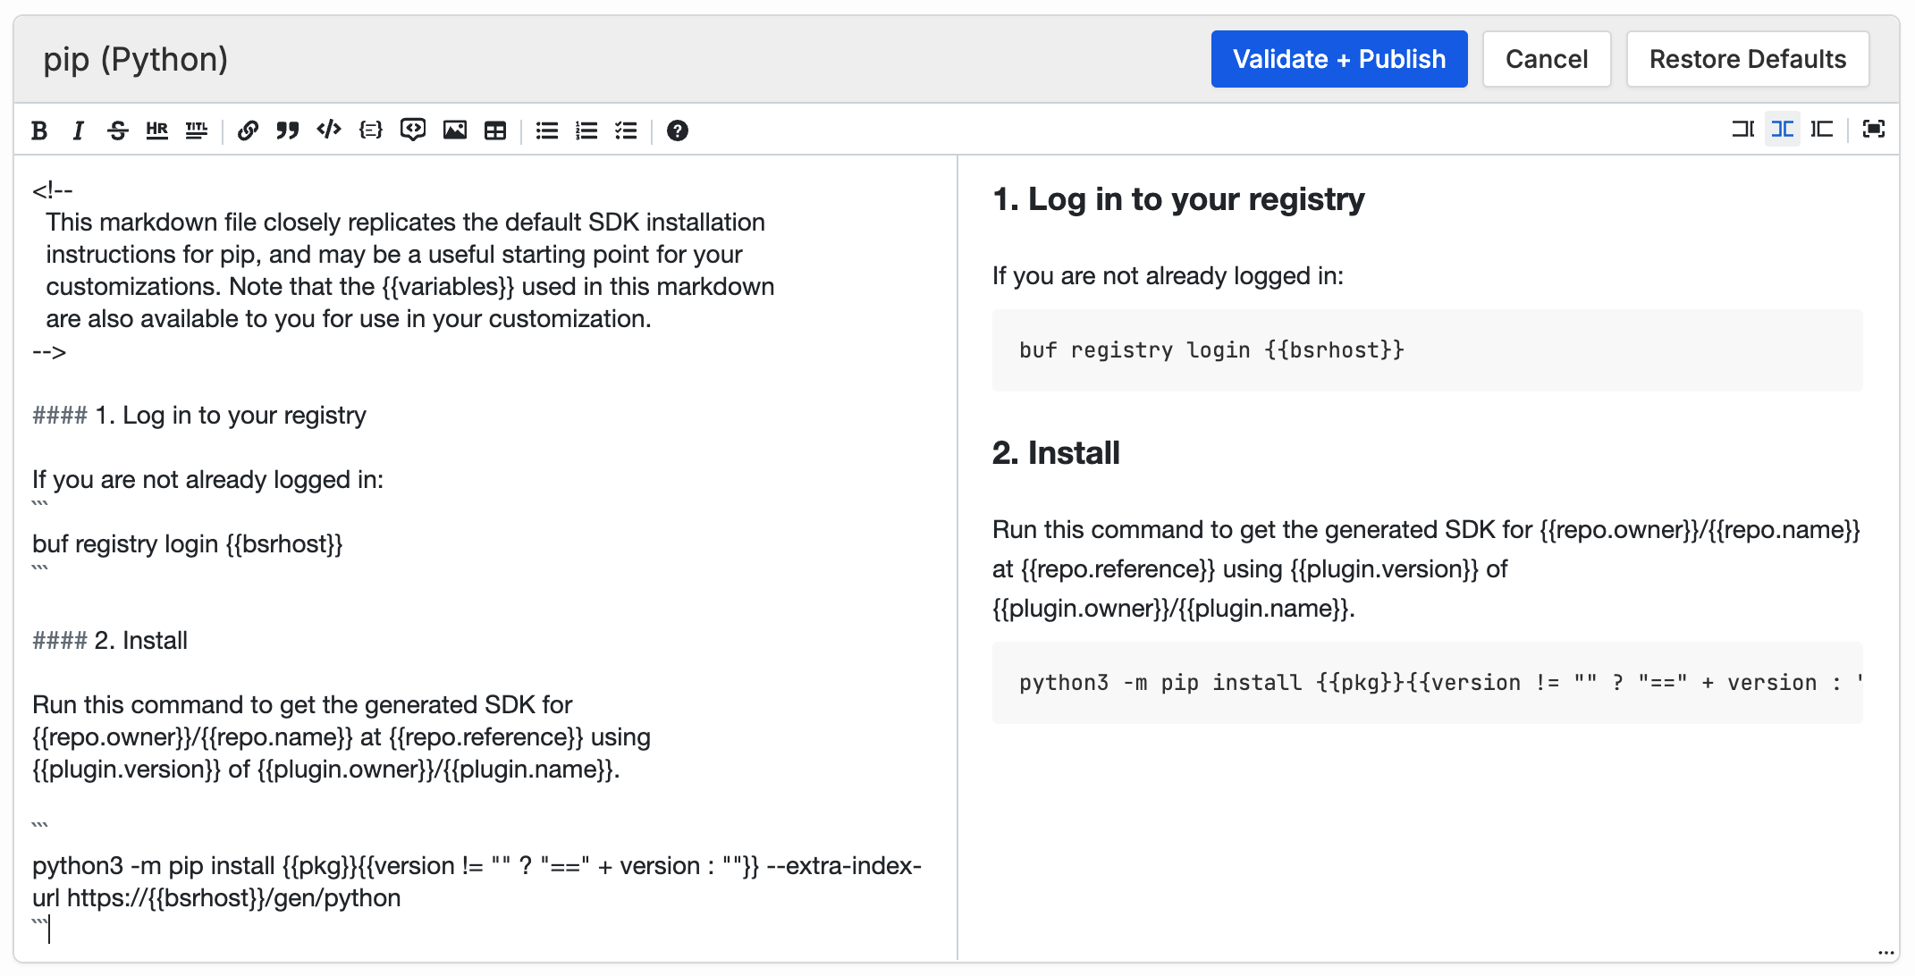The width and height of the screenshot is (1915, 976).
Task: Enter fullscreen editing mode
Action: 1874,130
